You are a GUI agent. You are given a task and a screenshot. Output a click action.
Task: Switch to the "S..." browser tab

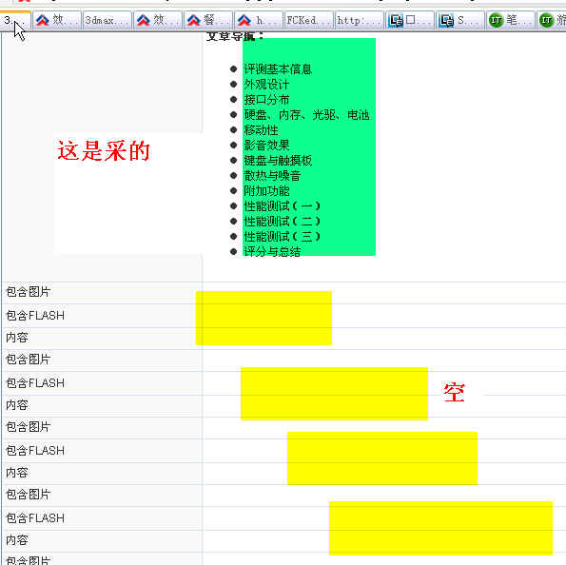460,20
